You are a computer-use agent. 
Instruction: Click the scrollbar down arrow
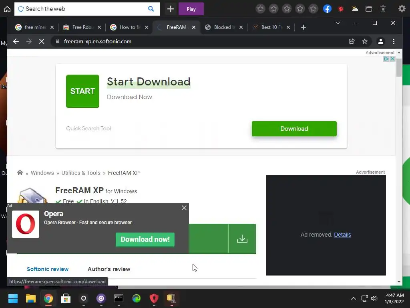(x=399, y=282)
